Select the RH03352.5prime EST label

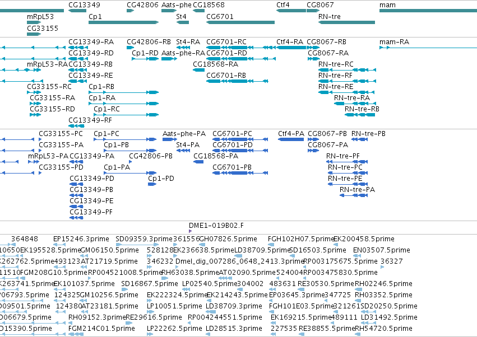coord(383,295)
